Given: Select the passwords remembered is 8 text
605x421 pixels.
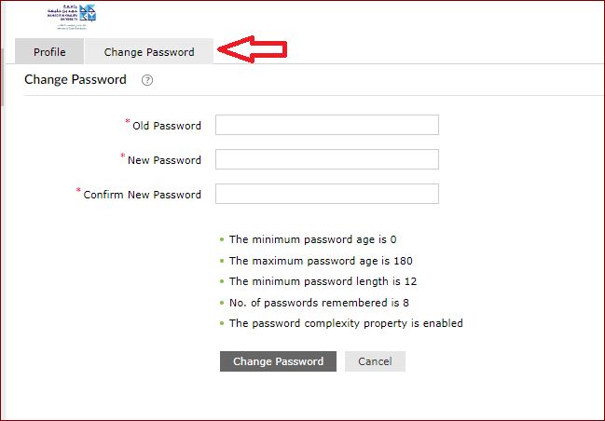Looking at the screenshot, I should pyautogui.click(x=319, y=303).
